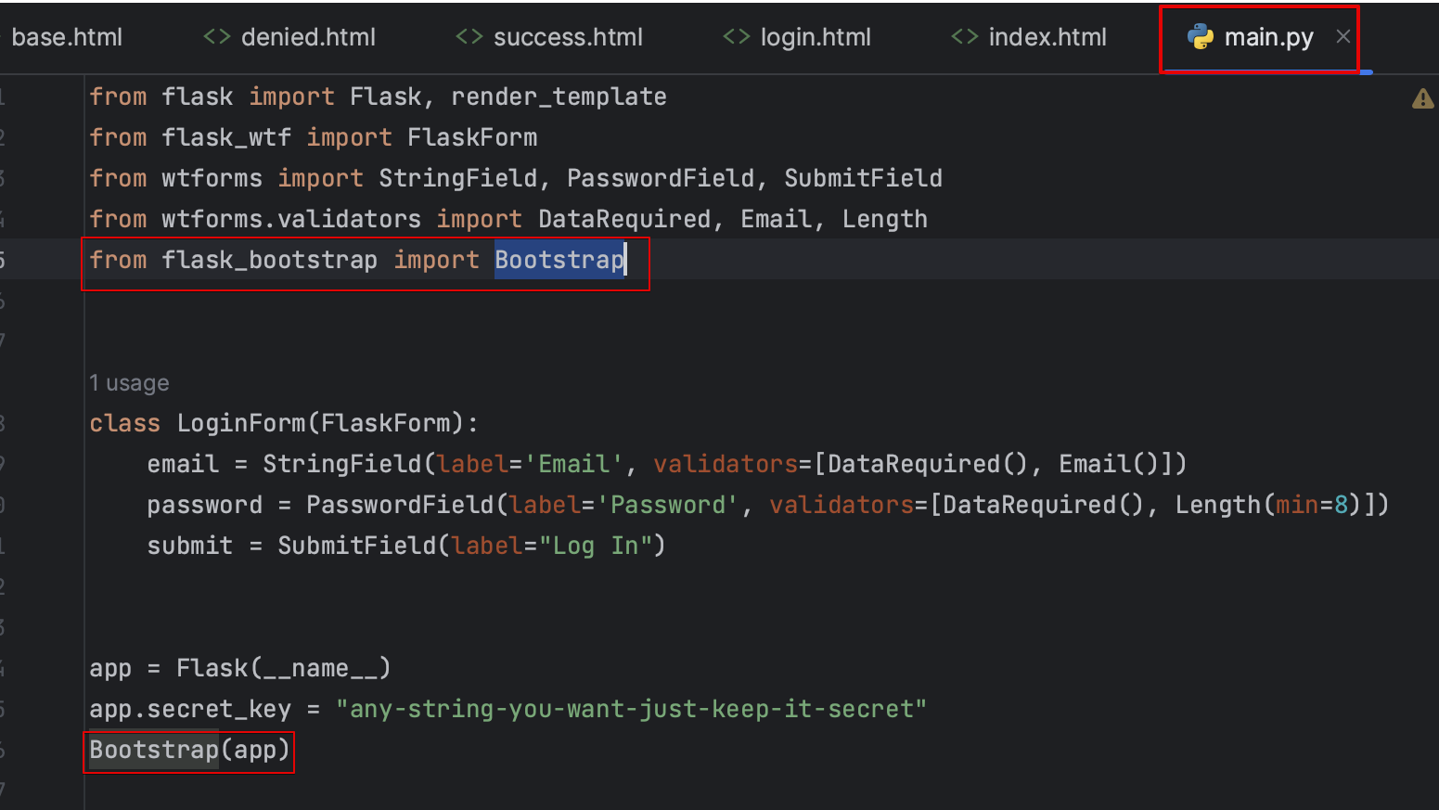
Task: Click 'render_template' in the first import
Action: point(559,96)
